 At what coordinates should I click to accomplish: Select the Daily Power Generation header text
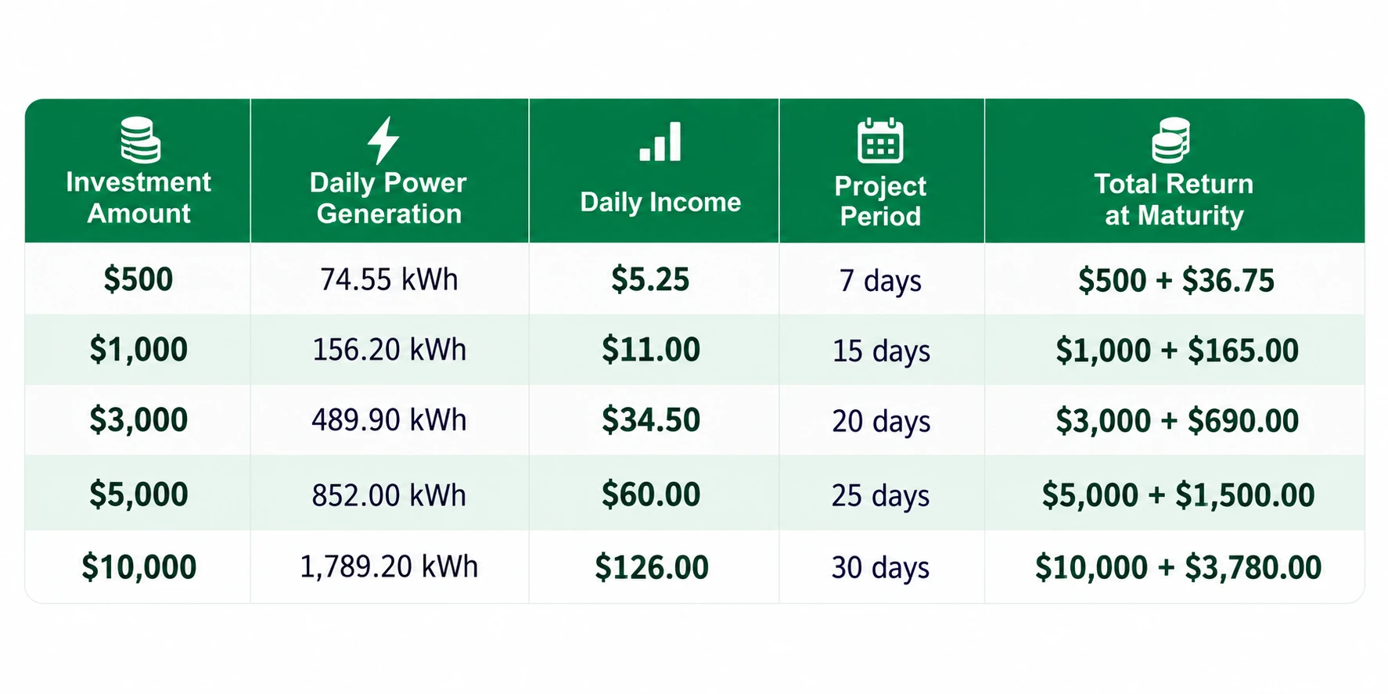(x=388, y=198)
